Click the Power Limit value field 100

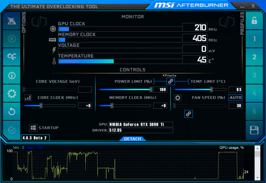pos(160,89)
